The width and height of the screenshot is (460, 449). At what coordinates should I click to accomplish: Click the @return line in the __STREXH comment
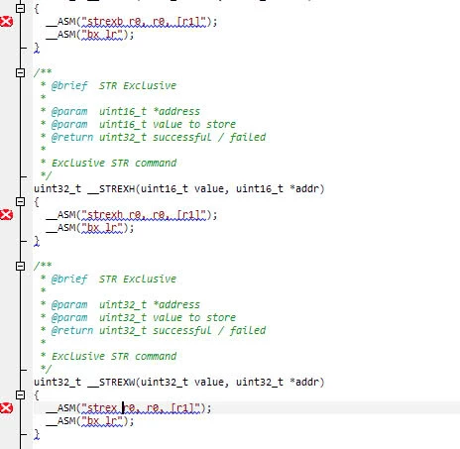tap(154, 137)
